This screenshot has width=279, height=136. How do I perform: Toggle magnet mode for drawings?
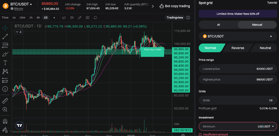(5, 121)
